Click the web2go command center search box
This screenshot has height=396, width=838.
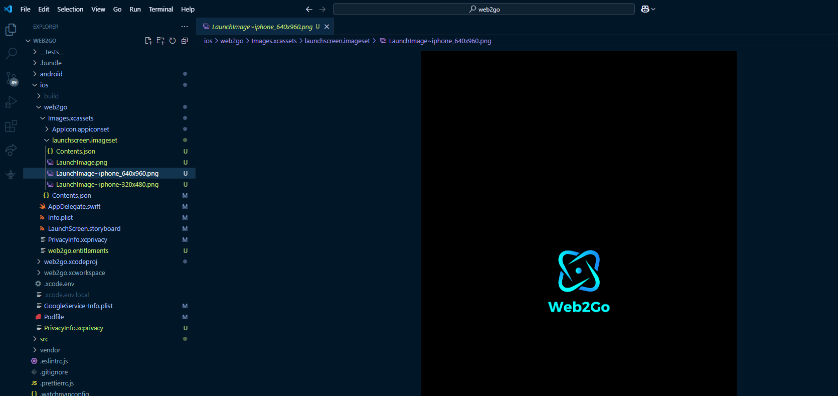coord(484,9)
